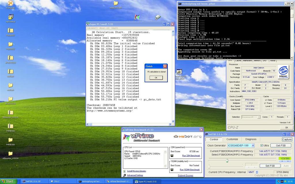Click the Super PI title bar icon
The image size is (295, 184).
click(x=88, y=24)
